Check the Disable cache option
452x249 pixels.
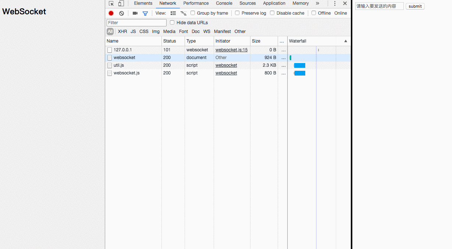click(x=272, y=13)
